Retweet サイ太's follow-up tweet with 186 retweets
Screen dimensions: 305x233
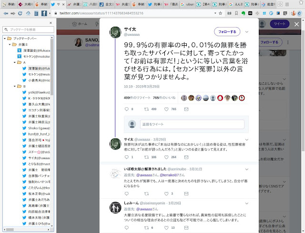coord(146,157)
